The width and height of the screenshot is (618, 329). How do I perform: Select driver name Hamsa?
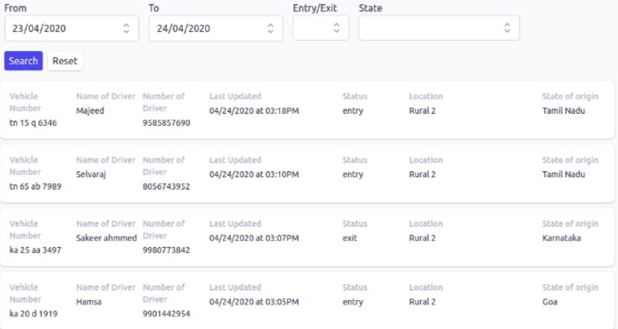pyautogui.click(x=89, y=302)
